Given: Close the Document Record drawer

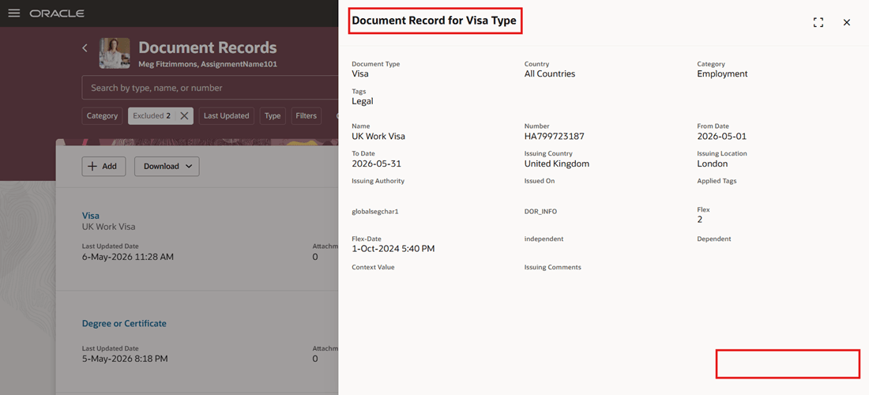Looking at the screenshot, I should click(847, 22).
